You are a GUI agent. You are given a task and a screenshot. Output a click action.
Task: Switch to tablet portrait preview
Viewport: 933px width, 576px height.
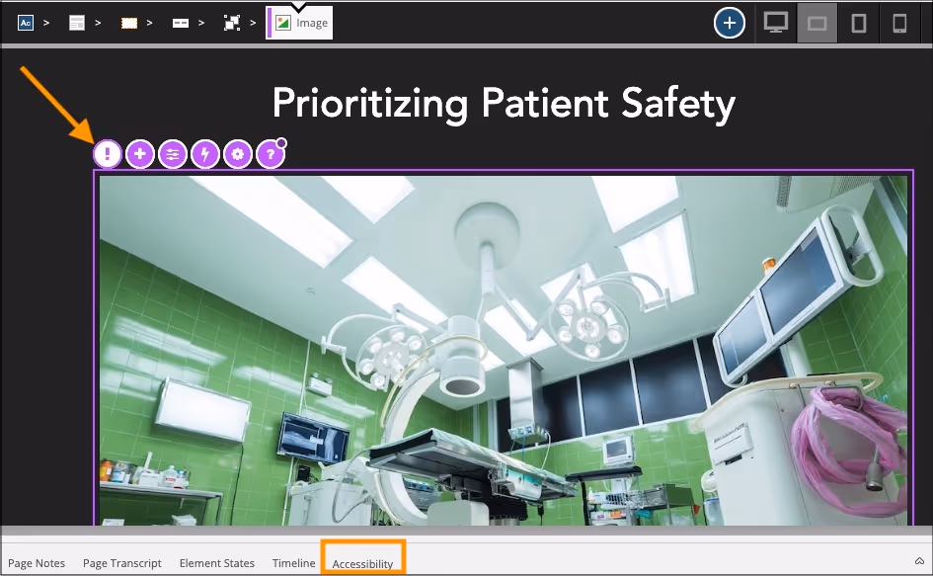859,24
